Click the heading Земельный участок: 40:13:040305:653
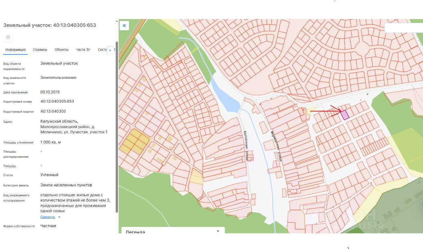 [x=50, y=25]
